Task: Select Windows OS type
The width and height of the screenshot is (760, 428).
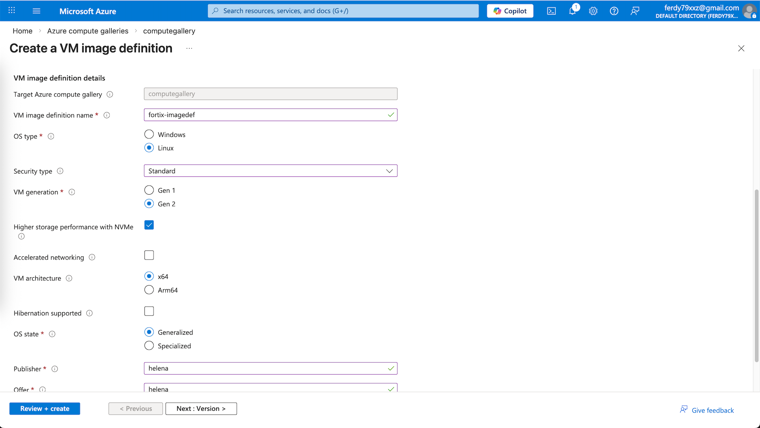Action: [x=149, y=134]
